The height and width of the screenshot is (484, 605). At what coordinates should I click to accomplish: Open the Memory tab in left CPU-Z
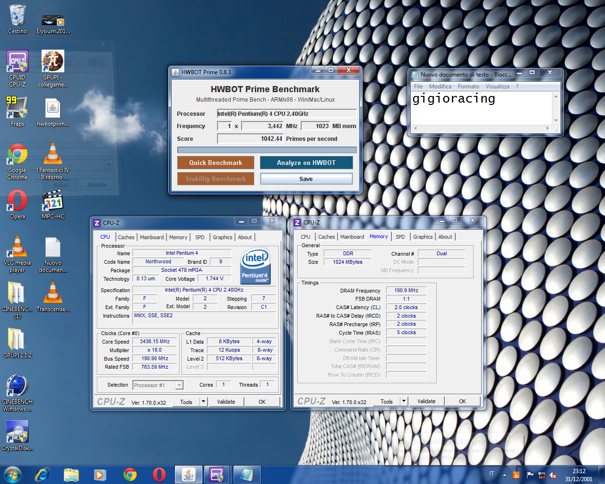tap(178, 237)
